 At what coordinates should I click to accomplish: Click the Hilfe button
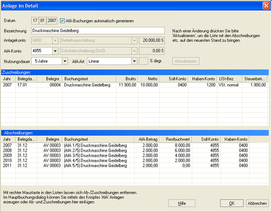[182, 203]
